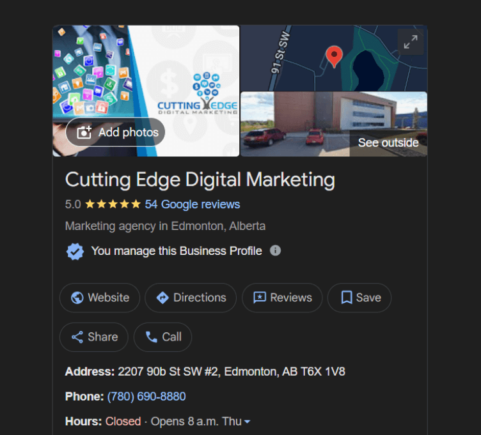Click the Address label link
Screen dimensions: 481x435
click(90, 372)
